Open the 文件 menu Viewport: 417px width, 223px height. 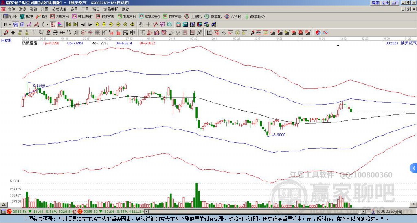click(x=11, y=9)
